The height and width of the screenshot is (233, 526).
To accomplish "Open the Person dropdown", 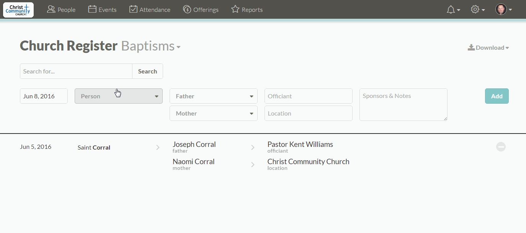I will click(119, 96).
